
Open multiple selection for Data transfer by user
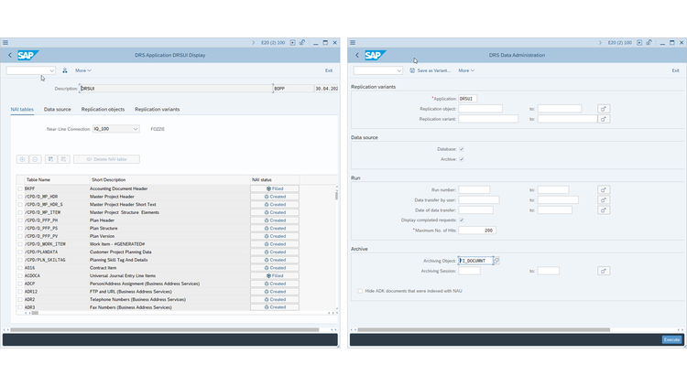pos(604,200)
